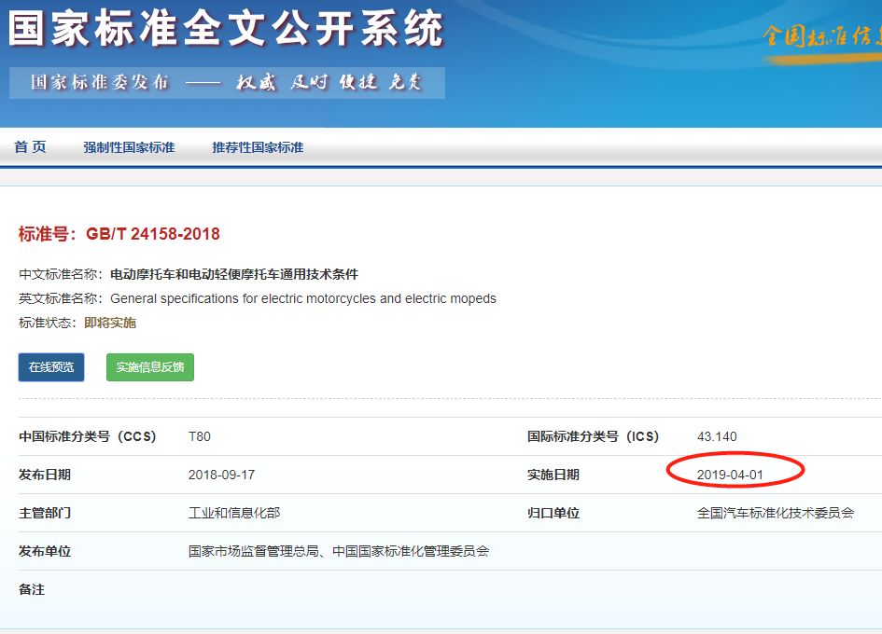This screenshot has width=882, height=634.
Task: Open the 推荐性国家标准 navigation tab
Action: [258, 147]
